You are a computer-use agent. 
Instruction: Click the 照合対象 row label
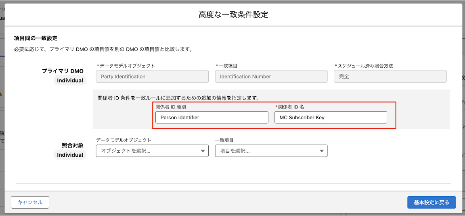72,145
